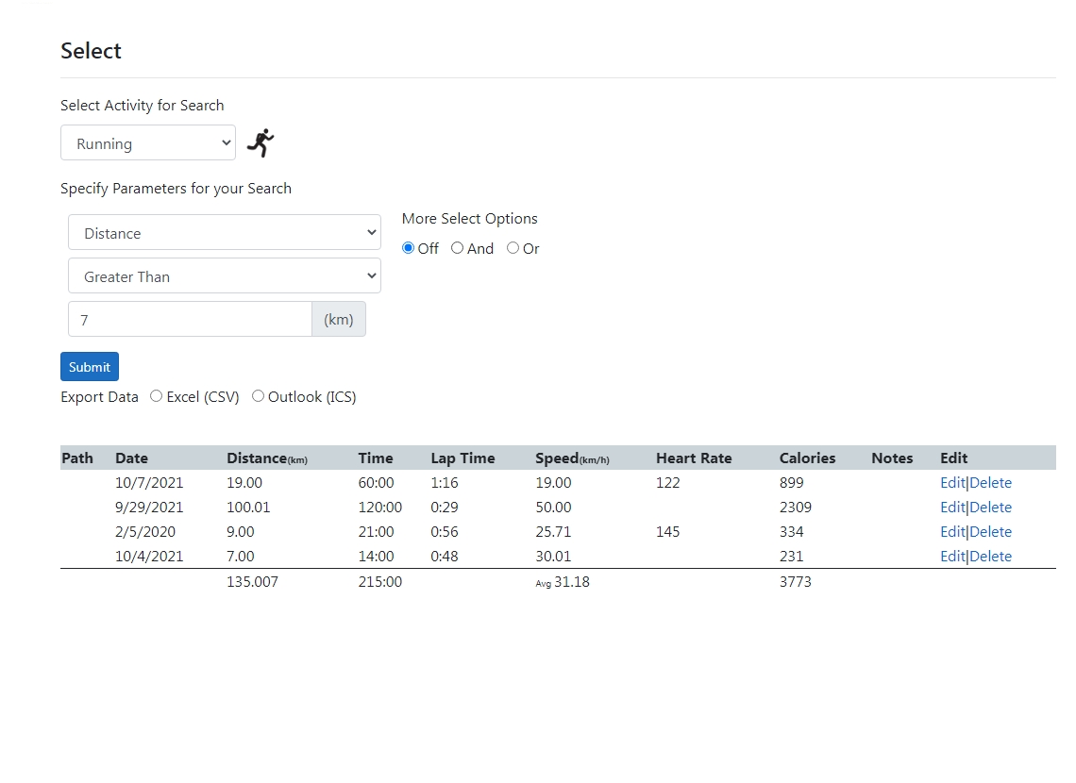Open the Running activity dropdown
Viewport: 1076px width, 783px height.
tap(148, 143)
